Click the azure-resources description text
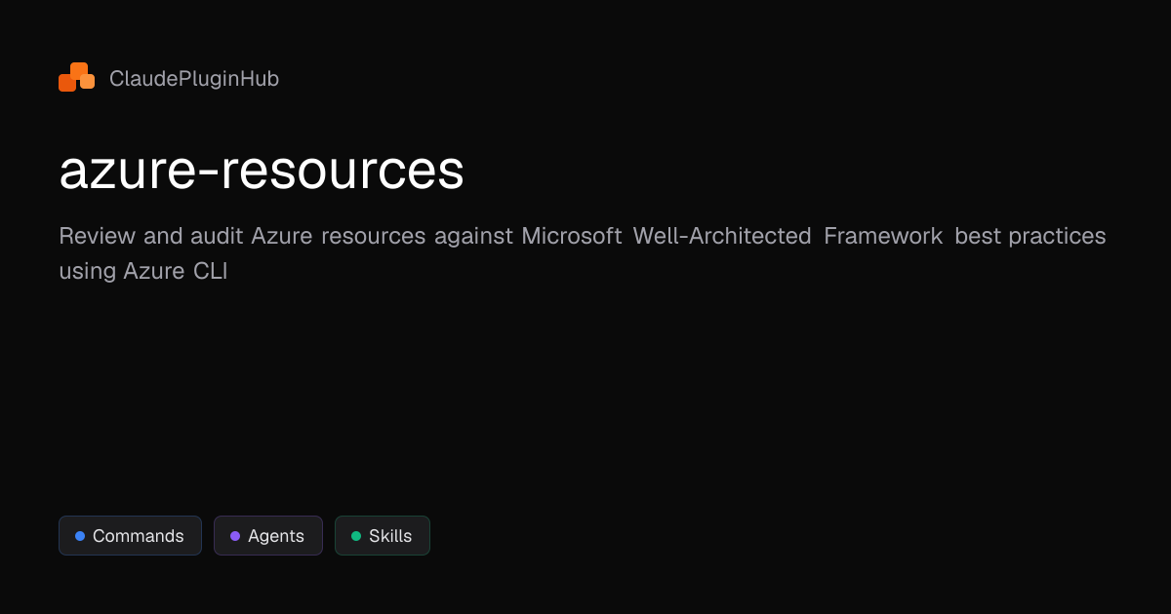This screenshot has height=614, width=1171. click(582, 252)
